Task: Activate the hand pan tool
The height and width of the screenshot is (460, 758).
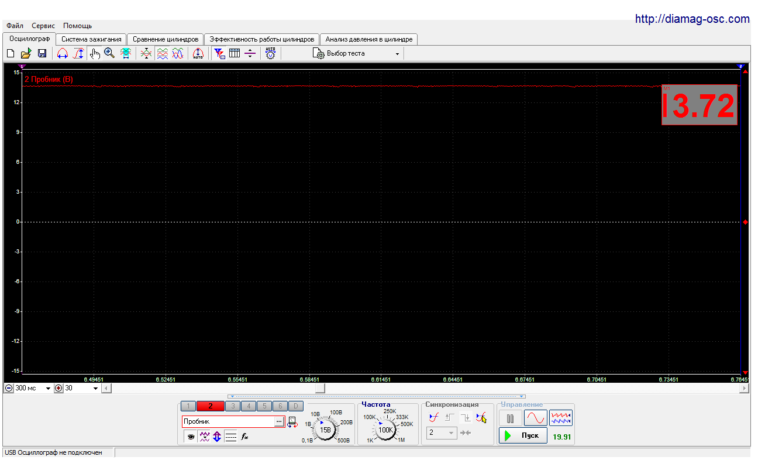Action: coord(95,53)
